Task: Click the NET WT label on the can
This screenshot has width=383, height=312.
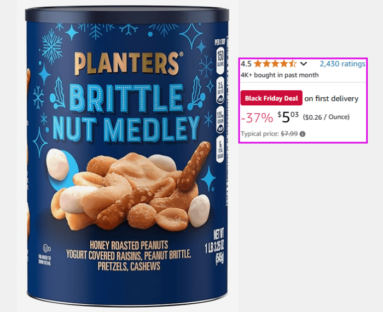Action: (x=219, y=236)
